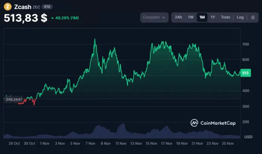
Task: Click the 1 Nov date label
Action: click(x=45, y=143)
